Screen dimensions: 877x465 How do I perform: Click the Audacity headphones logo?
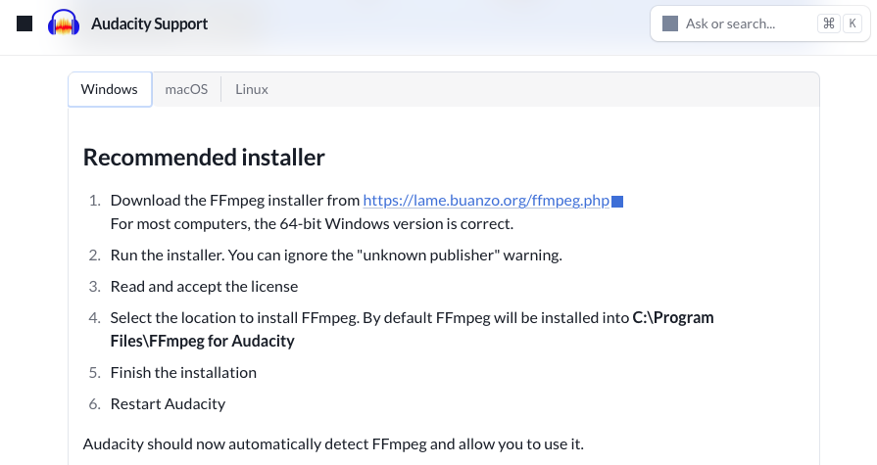[63, 23]
